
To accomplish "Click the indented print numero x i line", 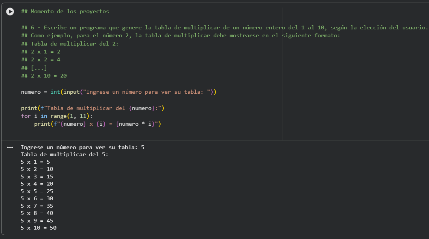I will (97, 124).
